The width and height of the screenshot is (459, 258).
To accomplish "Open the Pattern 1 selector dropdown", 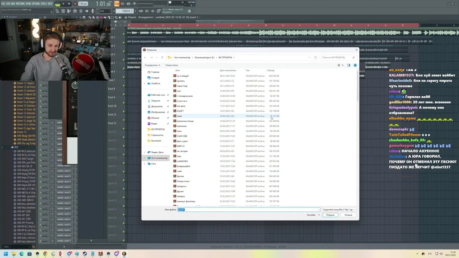I will (124, 11).
